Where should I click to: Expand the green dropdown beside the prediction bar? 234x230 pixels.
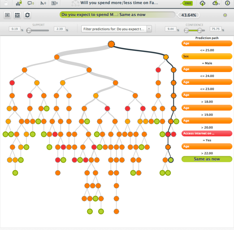(225, 14)
